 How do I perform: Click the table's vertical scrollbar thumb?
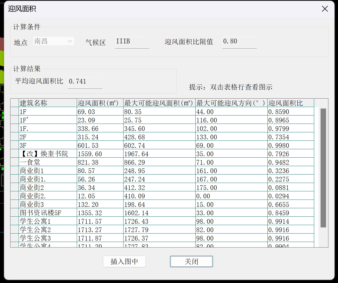pos(323,168)
